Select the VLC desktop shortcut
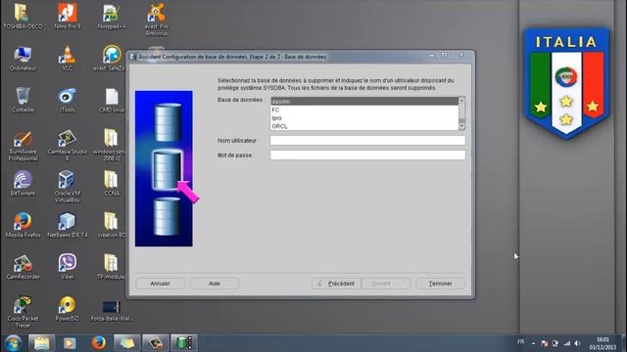Screen dimensions: 627x352 tap(68, 59)
